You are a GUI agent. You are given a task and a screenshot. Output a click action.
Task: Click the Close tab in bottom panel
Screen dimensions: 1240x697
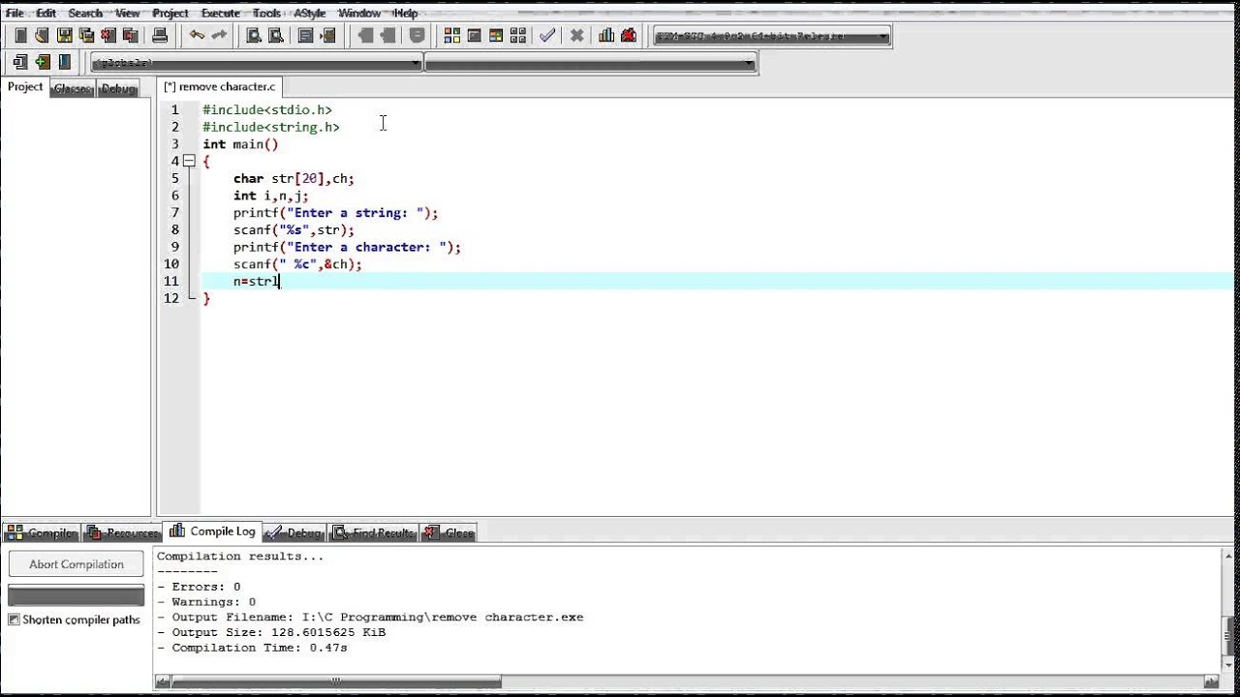tap(449, 533)
